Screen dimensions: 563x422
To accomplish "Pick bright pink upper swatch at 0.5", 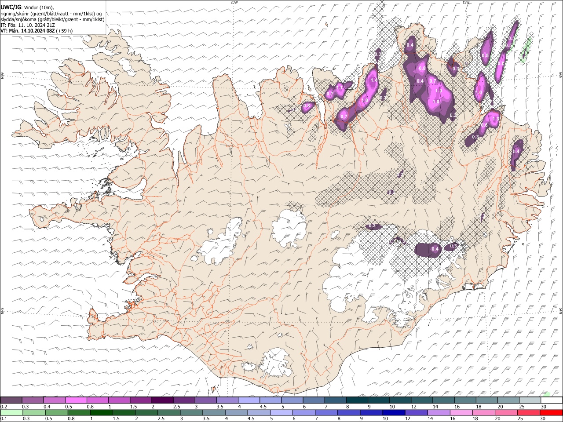I will [76, 400].
